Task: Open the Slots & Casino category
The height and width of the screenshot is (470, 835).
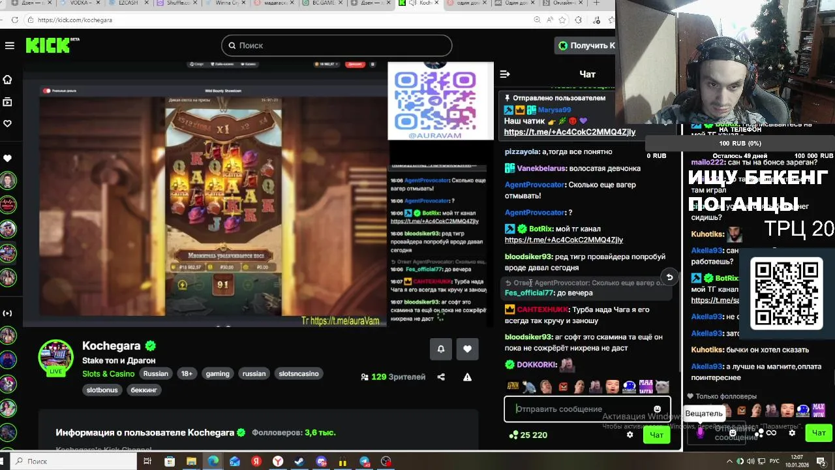Action: point(108,373)
